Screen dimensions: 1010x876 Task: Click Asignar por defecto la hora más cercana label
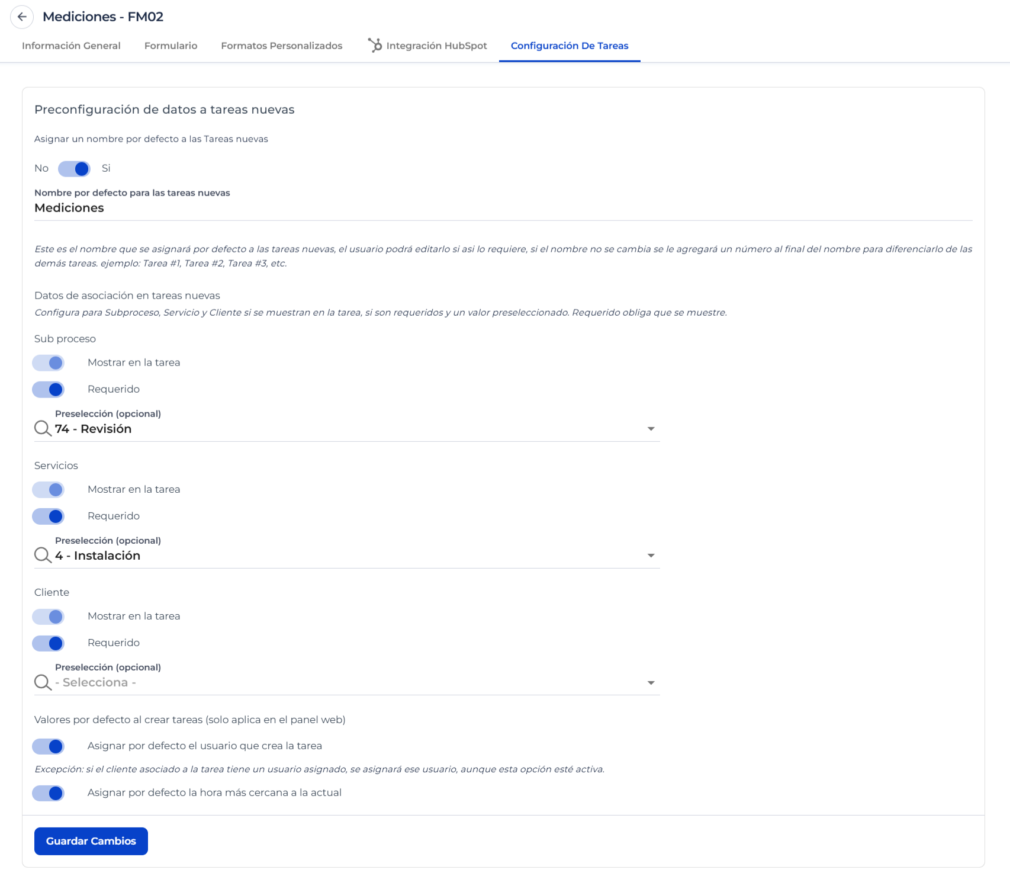pos(214,792)
